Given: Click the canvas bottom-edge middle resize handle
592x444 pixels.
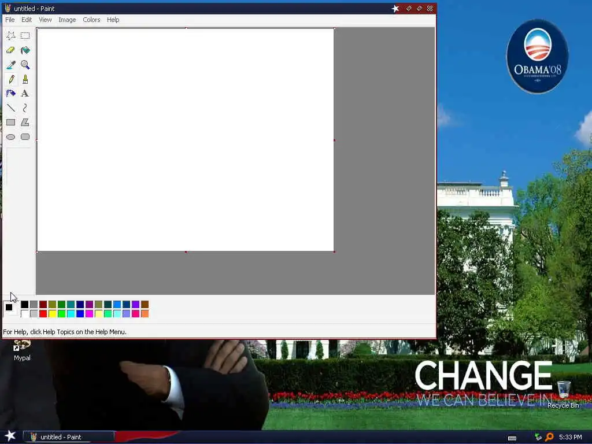Looking at the screenshot, I should [x=186, y=252].
